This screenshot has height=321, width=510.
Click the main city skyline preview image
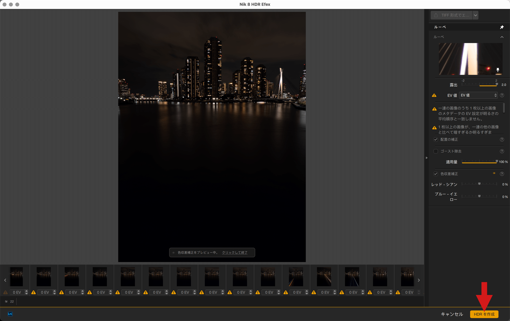coord(212,137)
